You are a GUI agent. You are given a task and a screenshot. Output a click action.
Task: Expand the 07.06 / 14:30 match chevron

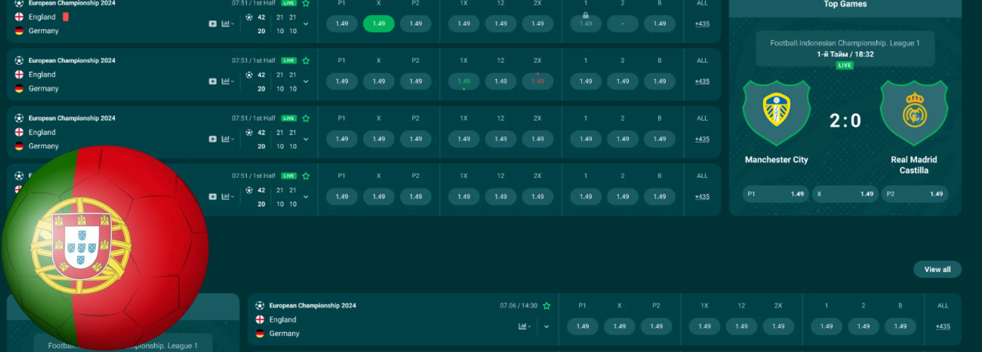[x=546, y=327]
